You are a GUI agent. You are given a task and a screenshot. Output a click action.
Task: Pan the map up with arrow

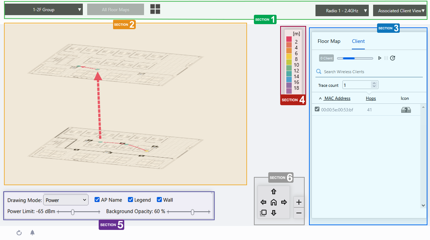click(x=273, y=192)
